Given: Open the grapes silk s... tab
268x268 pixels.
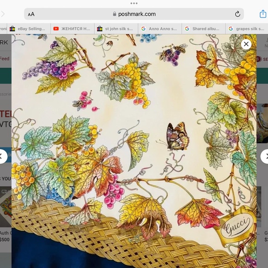Looking at the screenshot, I should pyautogui.click(x=247, y=29).
